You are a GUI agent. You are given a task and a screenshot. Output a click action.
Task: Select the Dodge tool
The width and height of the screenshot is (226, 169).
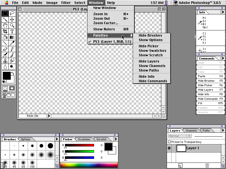pos(12,67)
